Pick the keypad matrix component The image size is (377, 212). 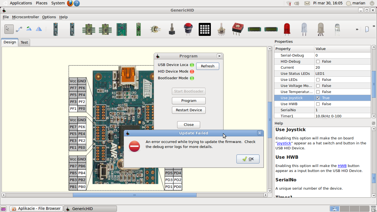(x=205, y=29)
